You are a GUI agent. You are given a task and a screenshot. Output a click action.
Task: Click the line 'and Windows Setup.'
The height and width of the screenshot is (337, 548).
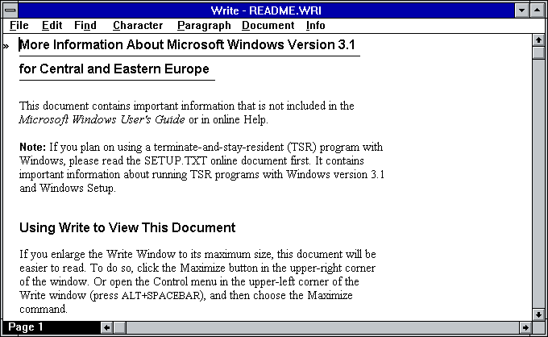(68, 189)
